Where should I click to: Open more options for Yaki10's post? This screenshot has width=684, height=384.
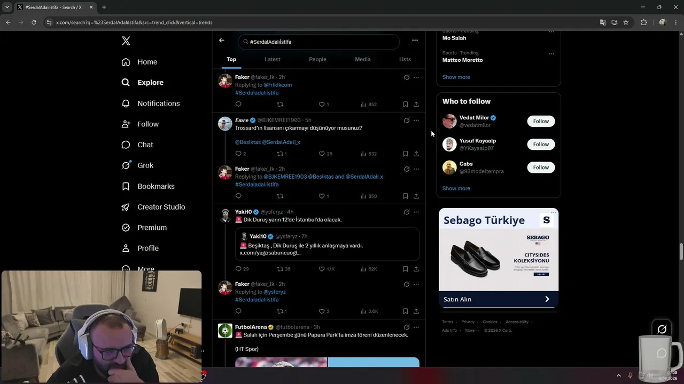(x=416, y=212)
